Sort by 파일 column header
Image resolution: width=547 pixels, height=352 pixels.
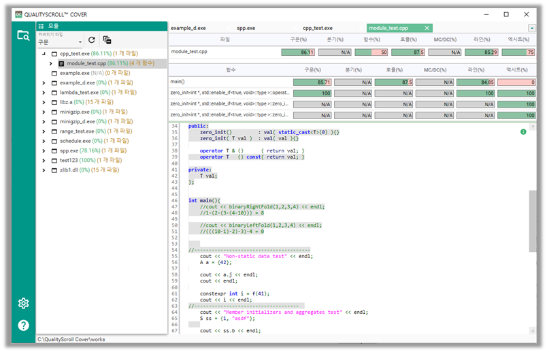click(225, 39)
